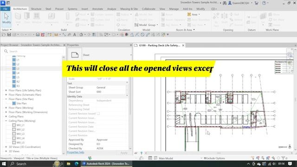The image size is (297, 167).
Task: Click the Revit R application logo
Action: (x=3, y=3)
